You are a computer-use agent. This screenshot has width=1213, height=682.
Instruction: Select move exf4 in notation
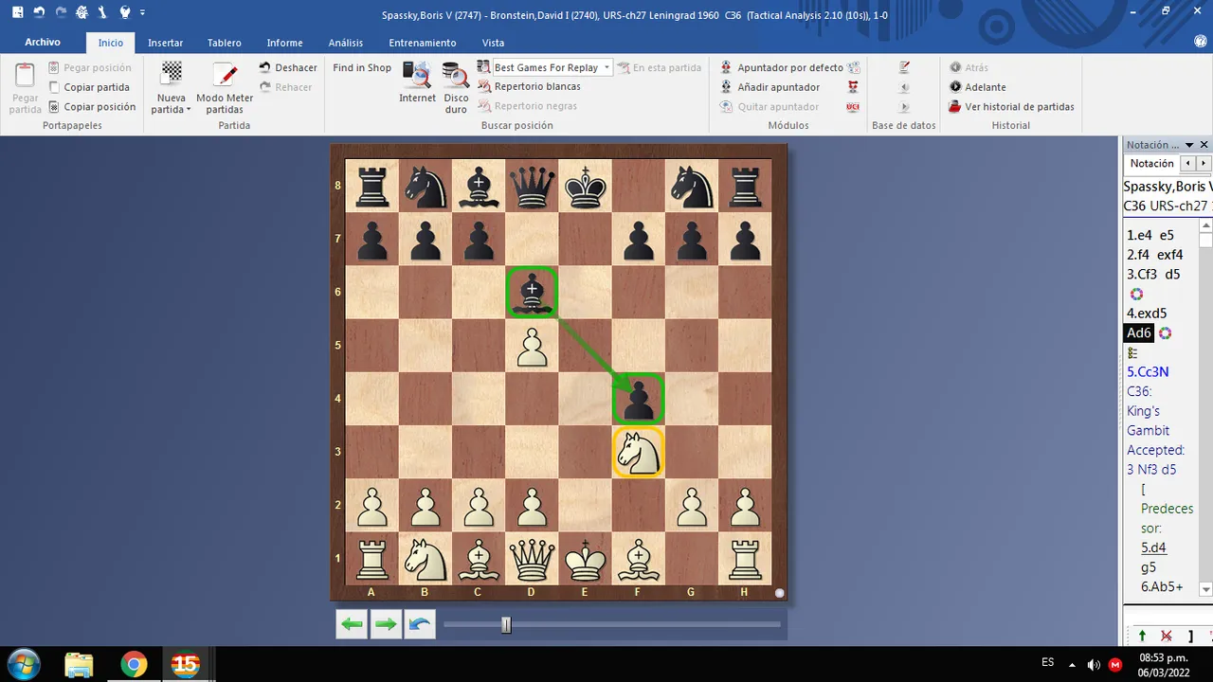(1170, 255)
